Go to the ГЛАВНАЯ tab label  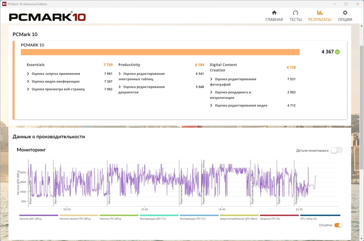pos(274,19)
